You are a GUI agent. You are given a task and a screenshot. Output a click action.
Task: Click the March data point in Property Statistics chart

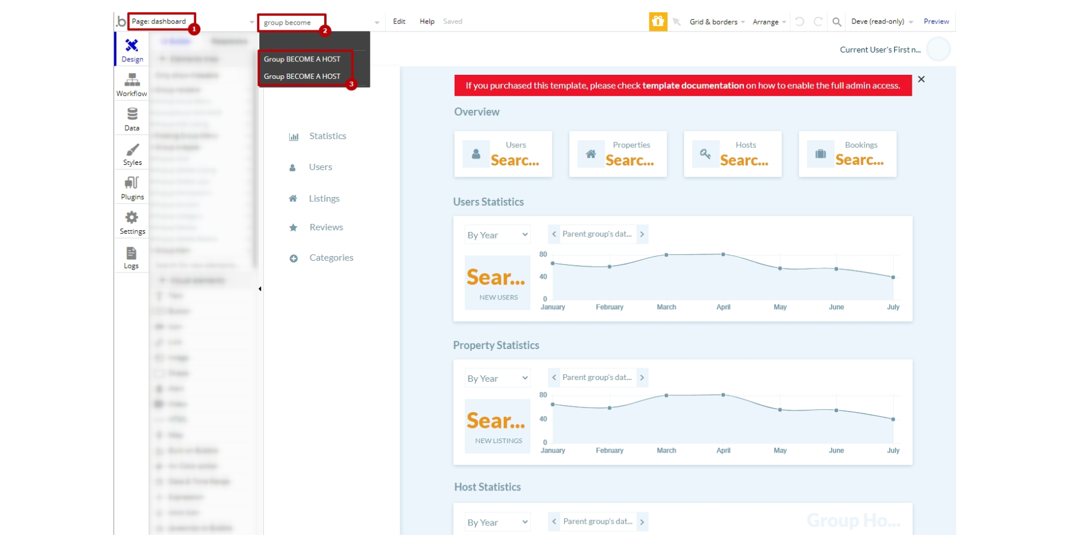click(667, 395)
